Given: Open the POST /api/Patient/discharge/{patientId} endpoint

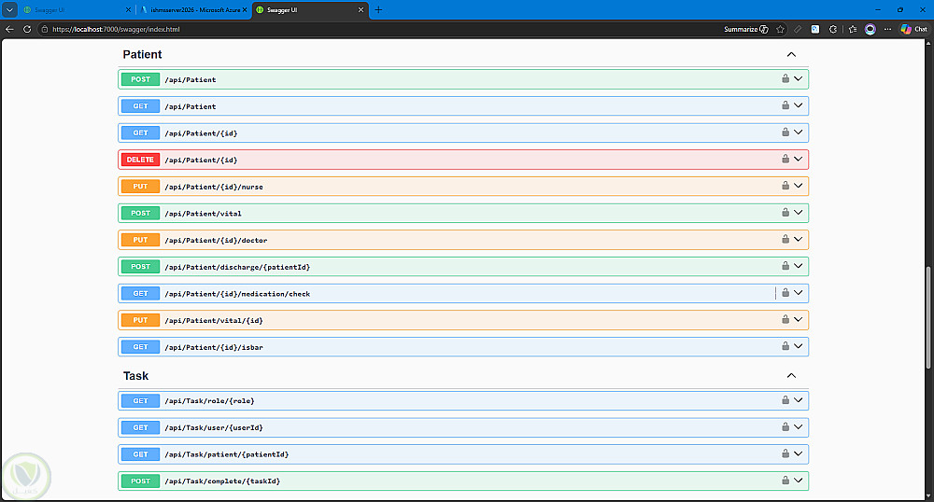Looking at the screenshot, I should tap(463, 267).
